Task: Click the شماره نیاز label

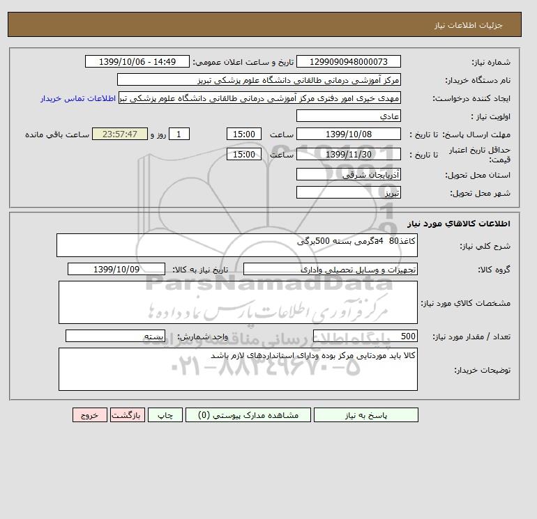Action: tap(491, 62)
